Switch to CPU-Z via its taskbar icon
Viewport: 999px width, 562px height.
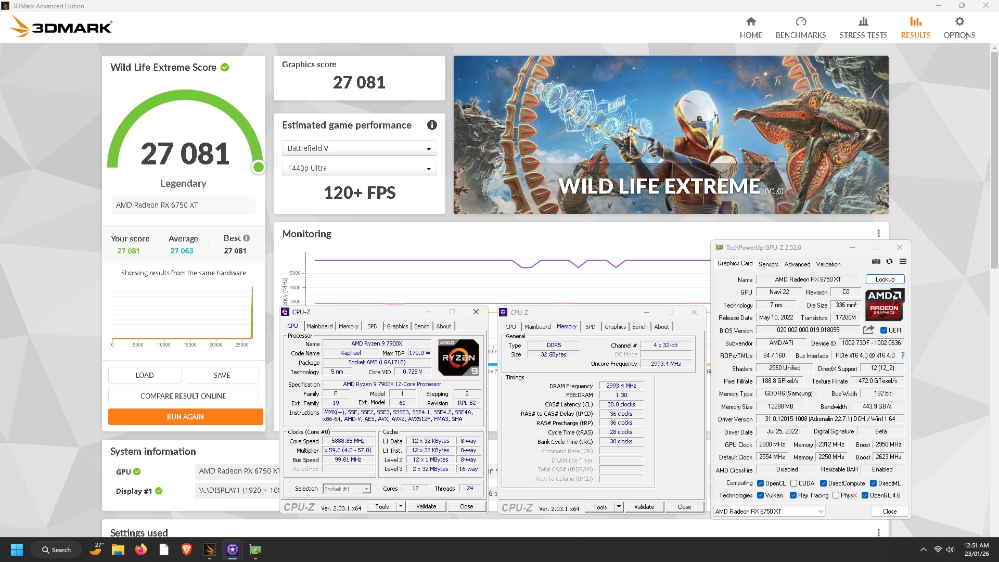[x=233, y=550]
